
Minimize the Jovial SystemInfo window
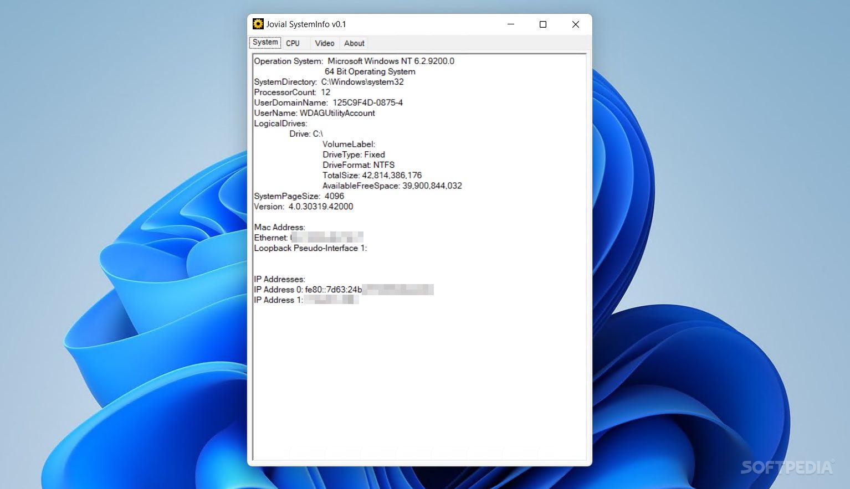coord(511,24)
